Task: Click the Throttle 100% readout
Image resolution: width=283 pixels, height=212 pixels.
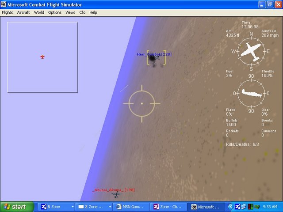Action: pos(268,74)
